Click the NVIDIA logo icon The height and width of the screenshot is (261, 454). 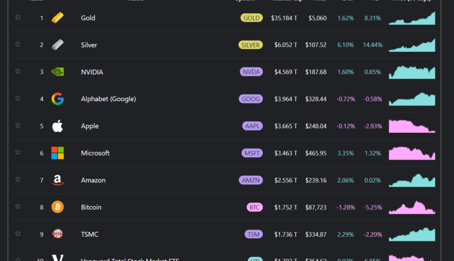point(57,72)
